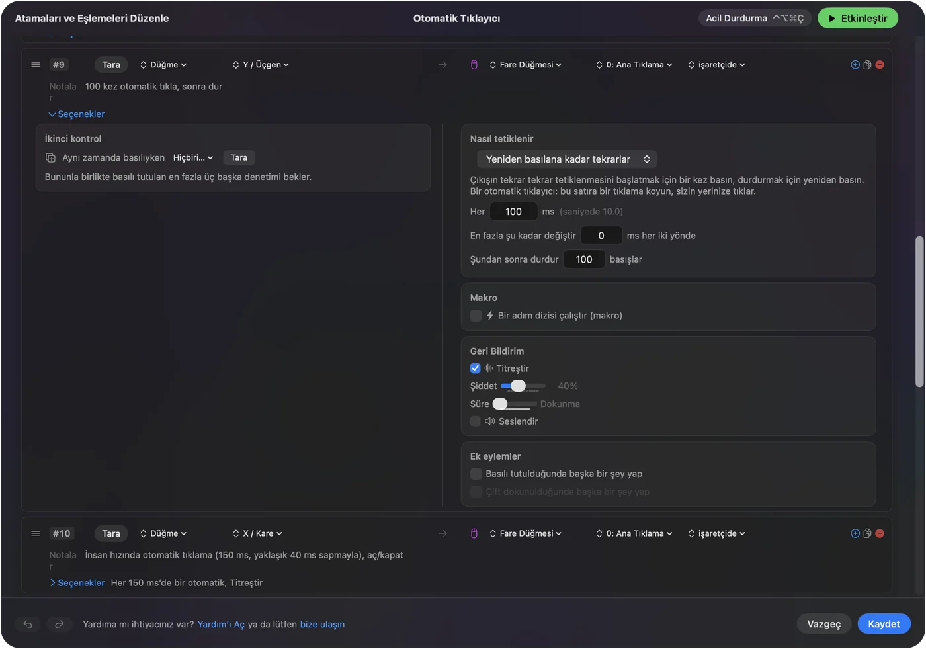The height and width of the screenshot is (649, 926).
Task: Click the undo arrow icon
Action: pyautogui.click(x=28, y=624)
